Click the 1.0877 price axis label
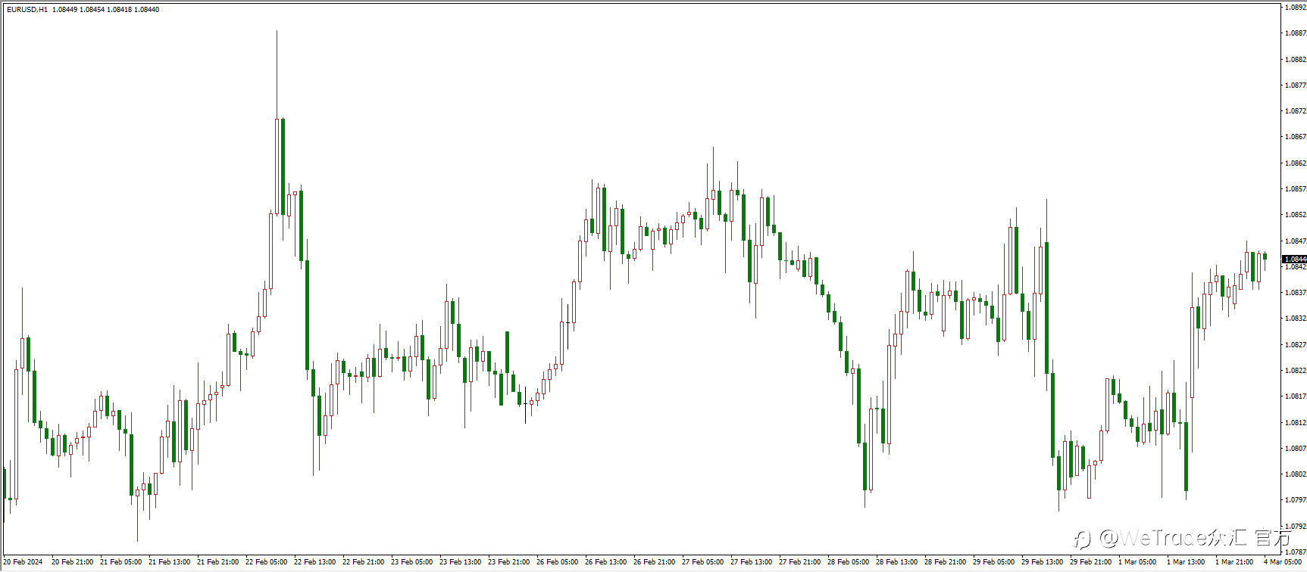Viewport: 1307px width, 572px height. point(1296,85)
